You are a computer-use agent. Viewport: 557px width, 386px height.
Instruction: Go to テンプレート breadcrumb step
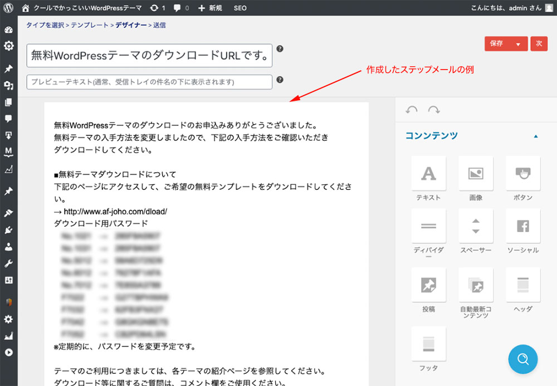click(90, 25)
